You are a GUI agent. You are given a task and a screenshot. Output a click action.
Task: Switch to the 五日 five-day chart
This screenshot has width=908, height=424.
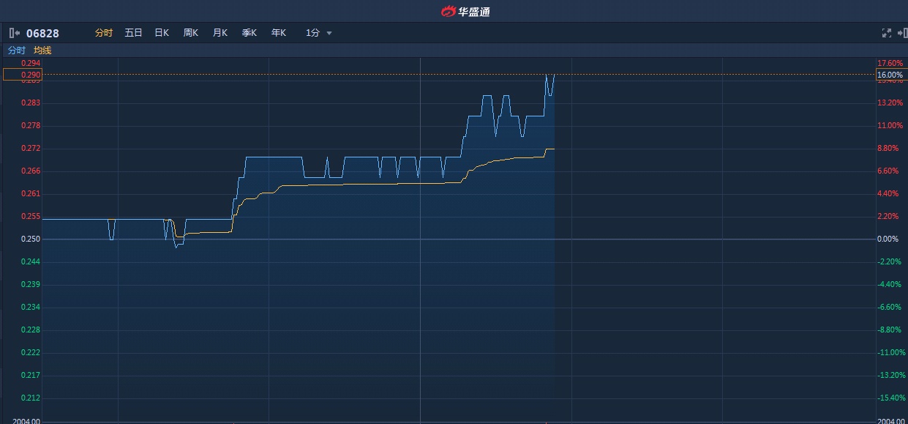point(133,33)
